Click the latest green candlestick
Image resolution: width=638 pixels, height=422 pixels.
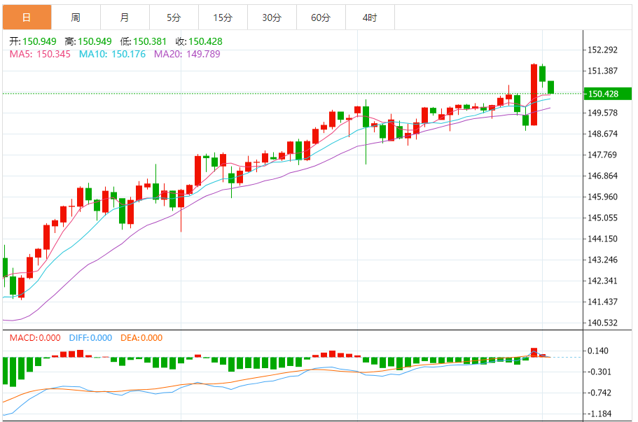coord(551,87)
